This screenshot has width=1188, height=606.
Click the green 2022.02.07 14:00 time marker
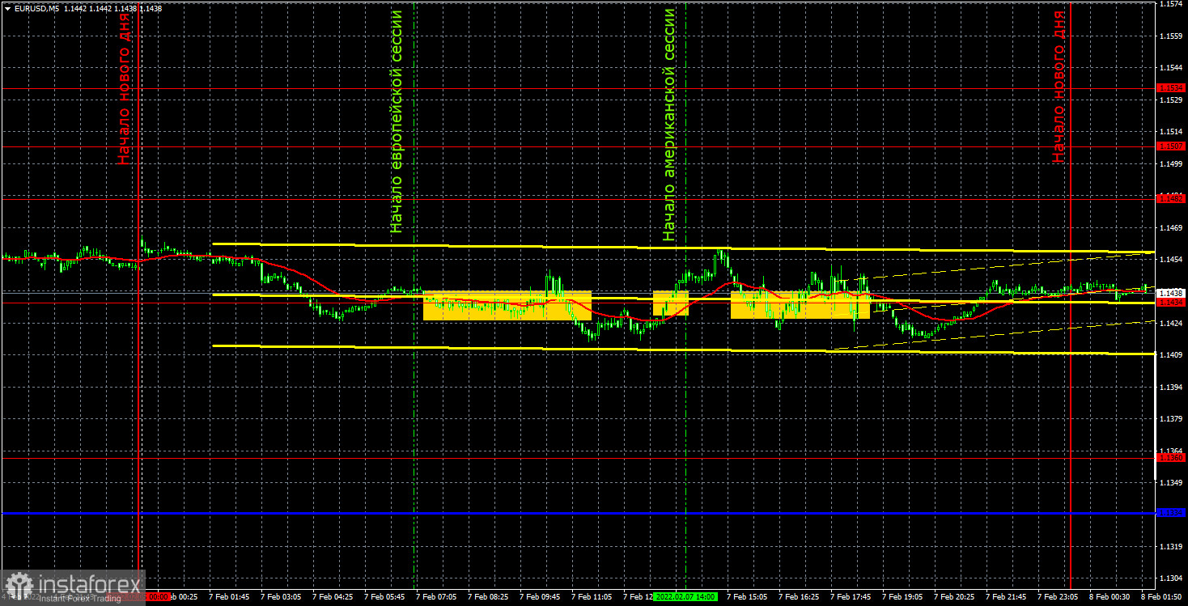(685, 596)
